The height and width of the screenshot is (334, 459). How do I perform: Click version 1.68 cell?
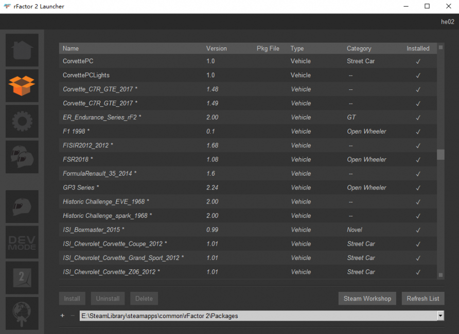pyautogui.click(x=212, y=145)
